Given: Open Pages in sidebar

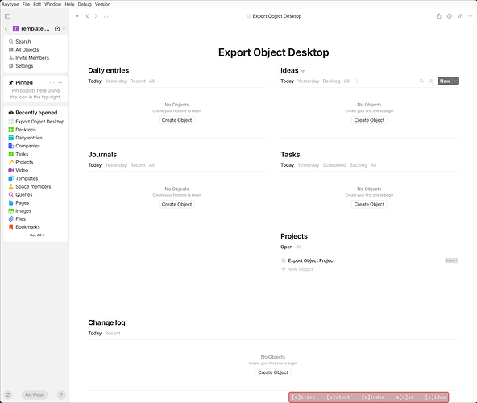Looking at the screenshot, I should 23,203.
